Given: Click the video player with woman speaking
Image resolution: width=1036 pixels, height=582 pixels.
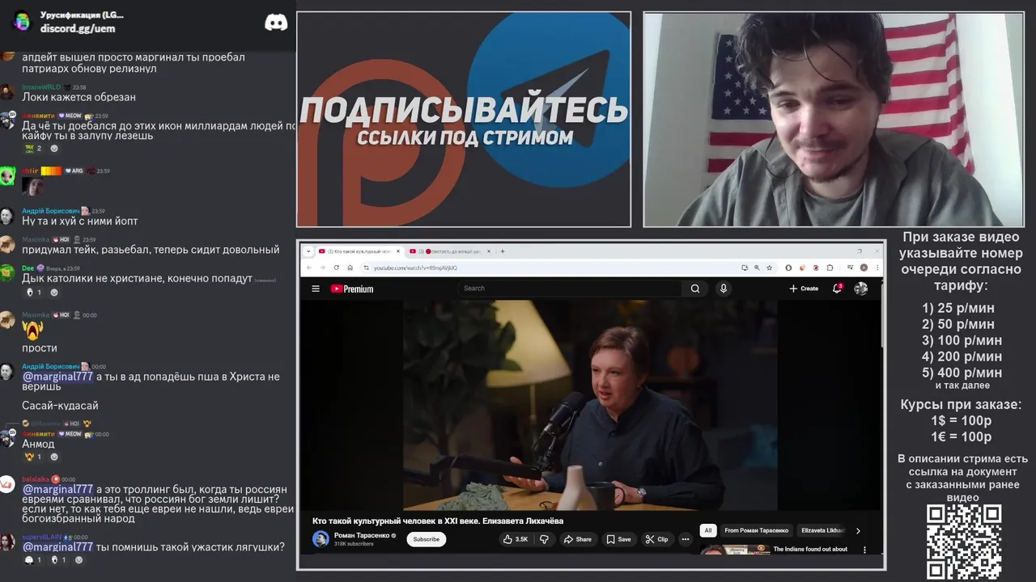Looking at the screenshot, I should [x=590, y=405].
